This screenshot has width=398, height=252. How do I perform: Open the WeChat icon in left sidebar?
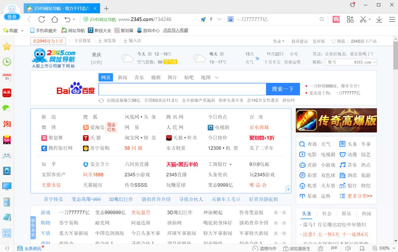point(7,108)
